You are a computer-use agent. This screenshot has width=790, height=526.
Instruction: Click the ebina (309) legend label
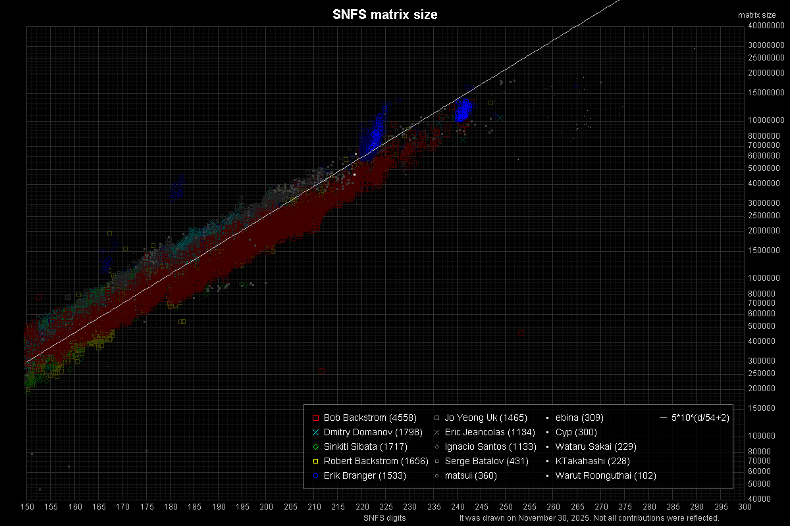[x=579, y=418]
